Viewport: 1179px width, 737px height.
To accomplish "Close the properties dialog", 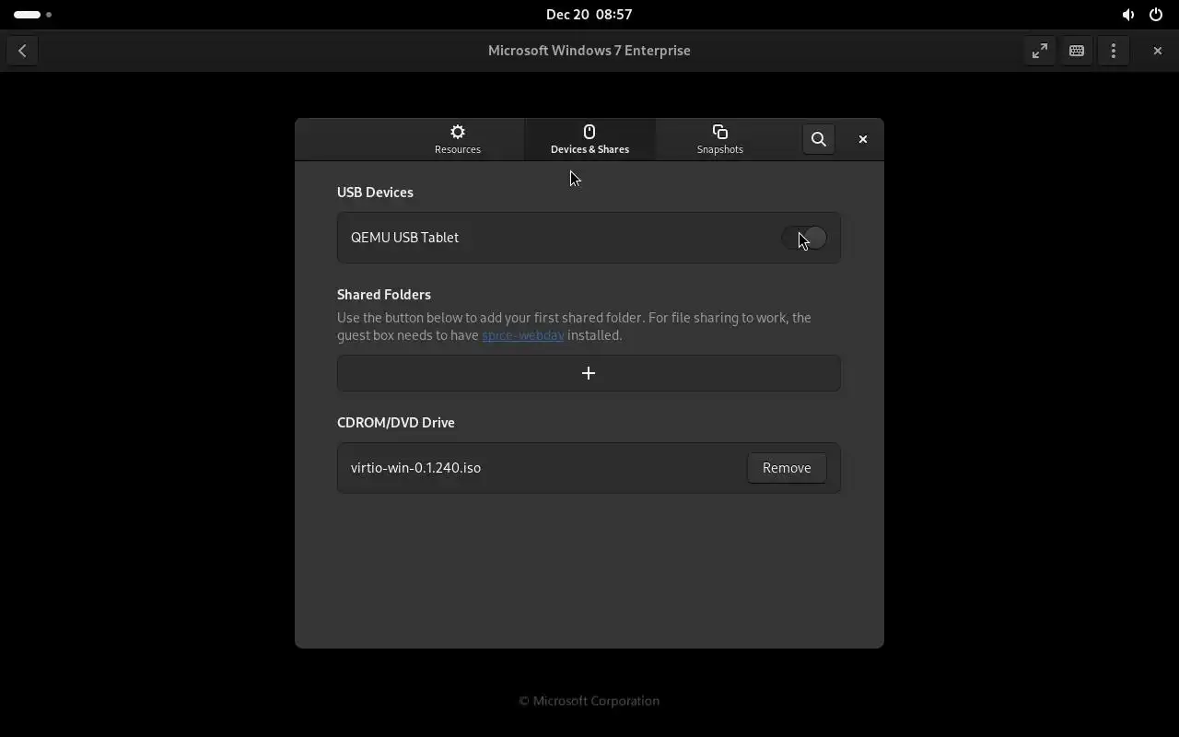I will pos(863,139).
